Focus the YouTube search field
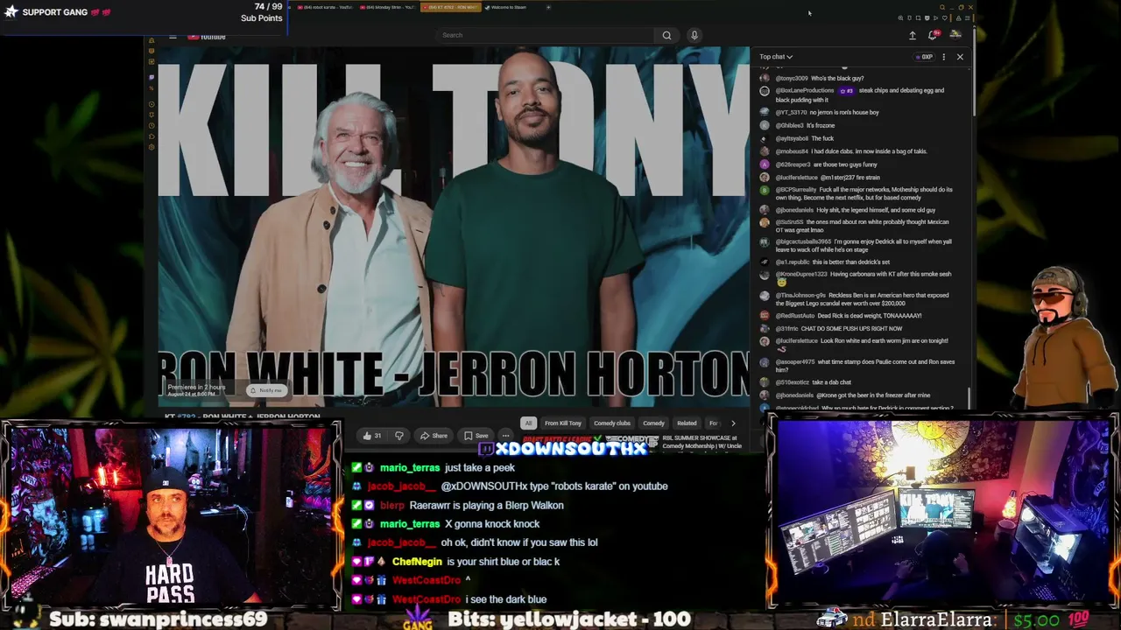This screenshot has height=630, width=1121. tap(545, 35)
